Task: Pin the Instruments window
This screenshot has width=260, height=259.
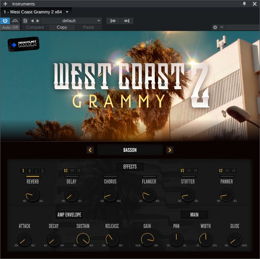Action: 244,4
